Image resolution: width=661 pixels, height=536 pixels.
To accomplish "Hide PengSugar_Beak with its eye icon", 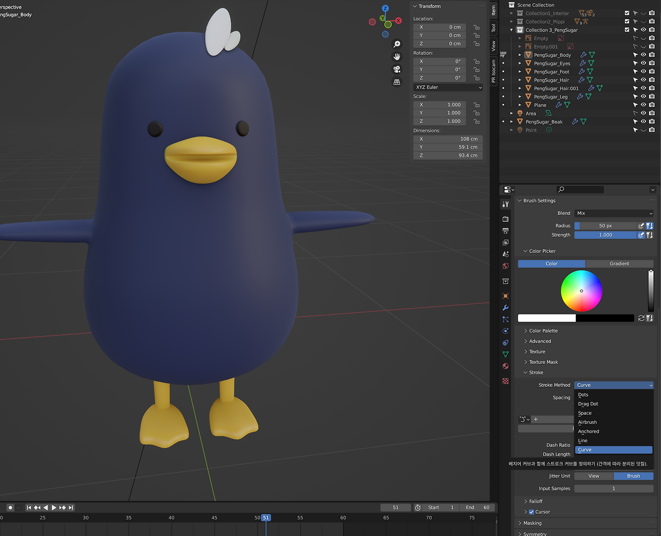I will (x=643, y=122).
